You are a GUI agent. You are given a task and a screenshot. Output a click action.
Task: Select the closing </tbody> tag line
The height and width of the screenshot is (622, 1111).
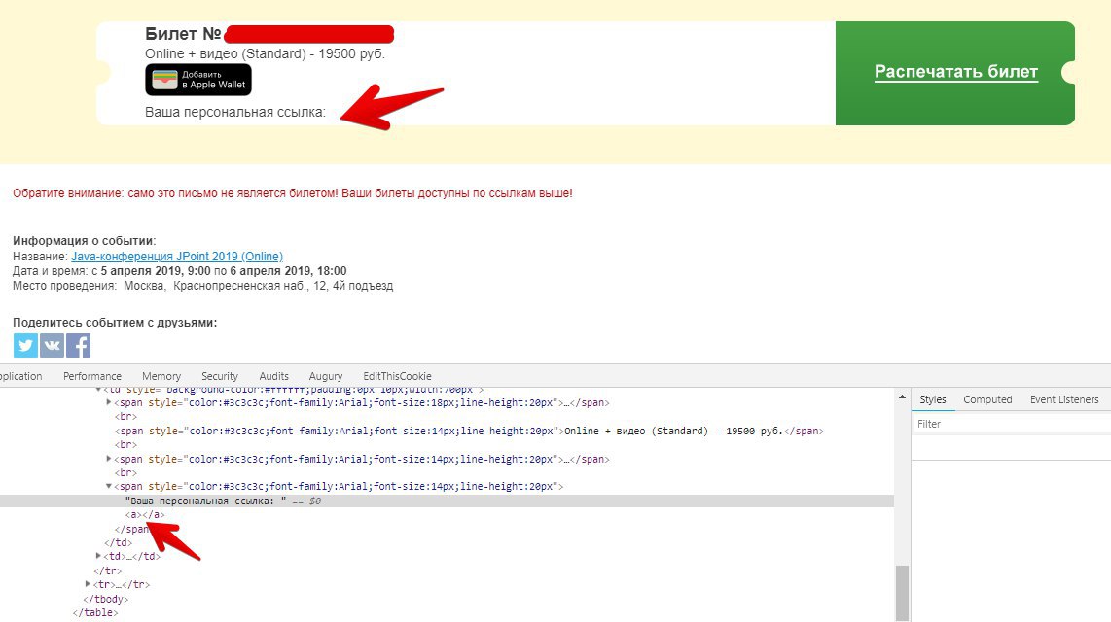[x=106, y=599]
